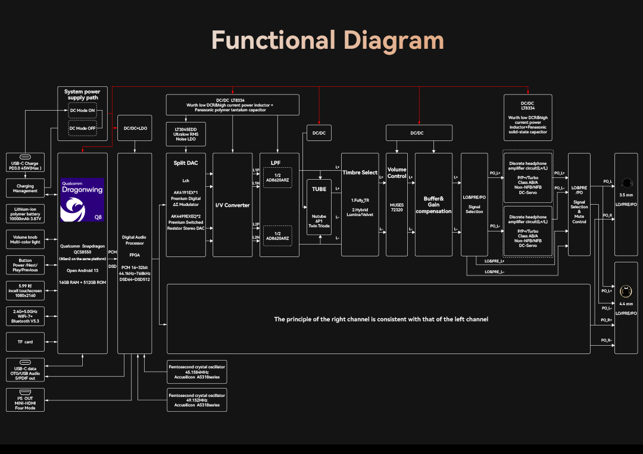The width and height of the screenshot is (643, 454).
Task: Select the DSD64~DSD512 text
Action: point(135,280)
